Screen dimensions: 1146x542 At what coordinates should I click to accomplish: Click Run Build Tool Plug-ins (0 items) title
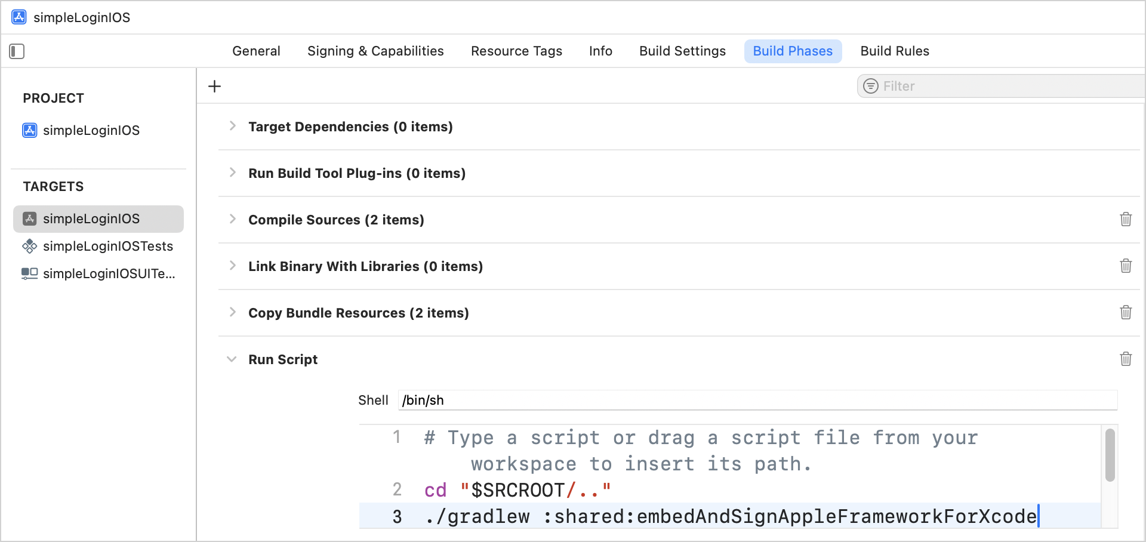357,173
